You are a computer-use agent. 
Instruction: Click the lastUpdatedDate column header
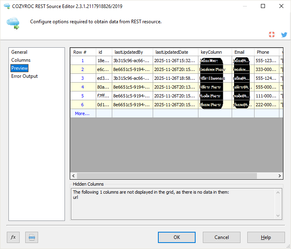176,52
